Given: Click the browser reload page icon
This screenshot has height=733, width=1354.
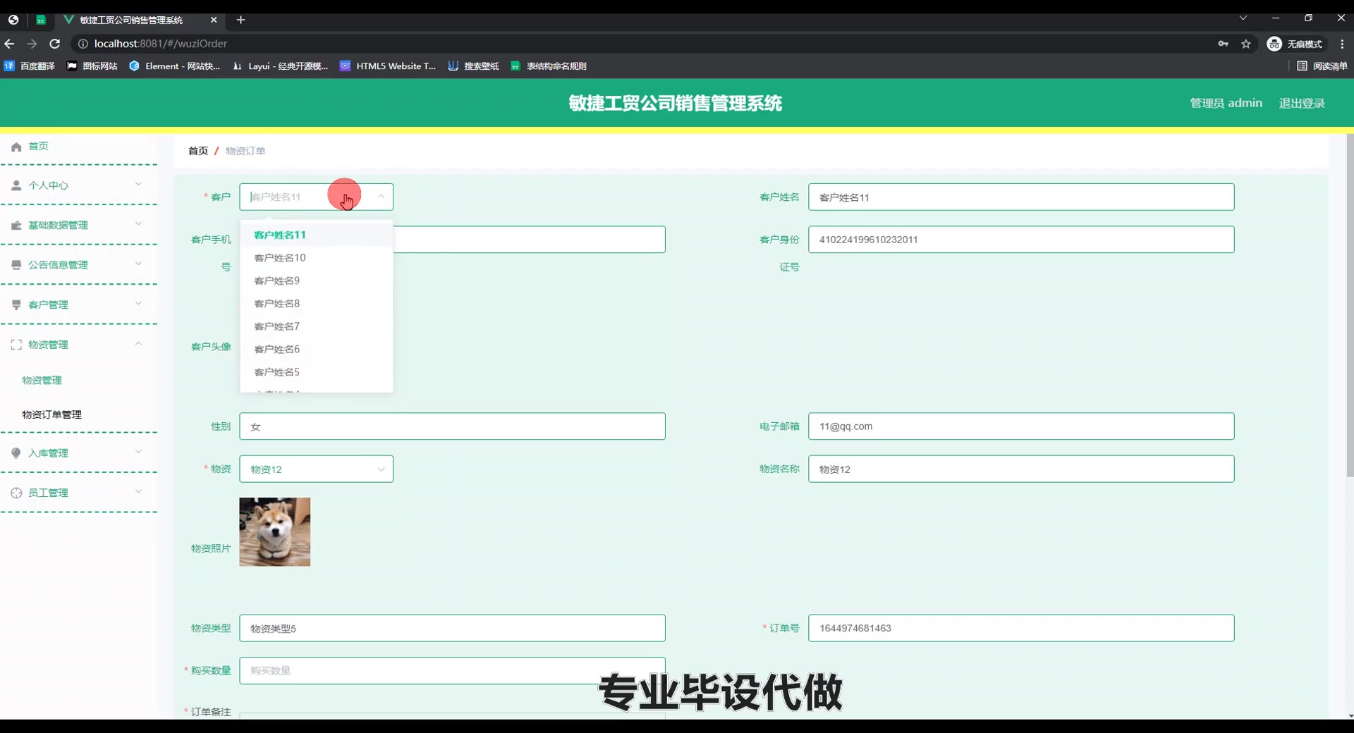Looking at the screenshot, I should (x=55, y=44).
